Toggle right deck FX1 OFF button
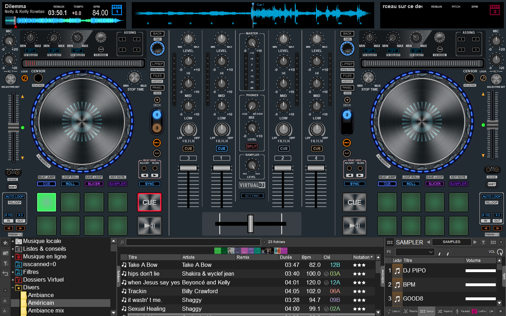Viewport: 506px width, 316px height. click(x=369, y=51)
